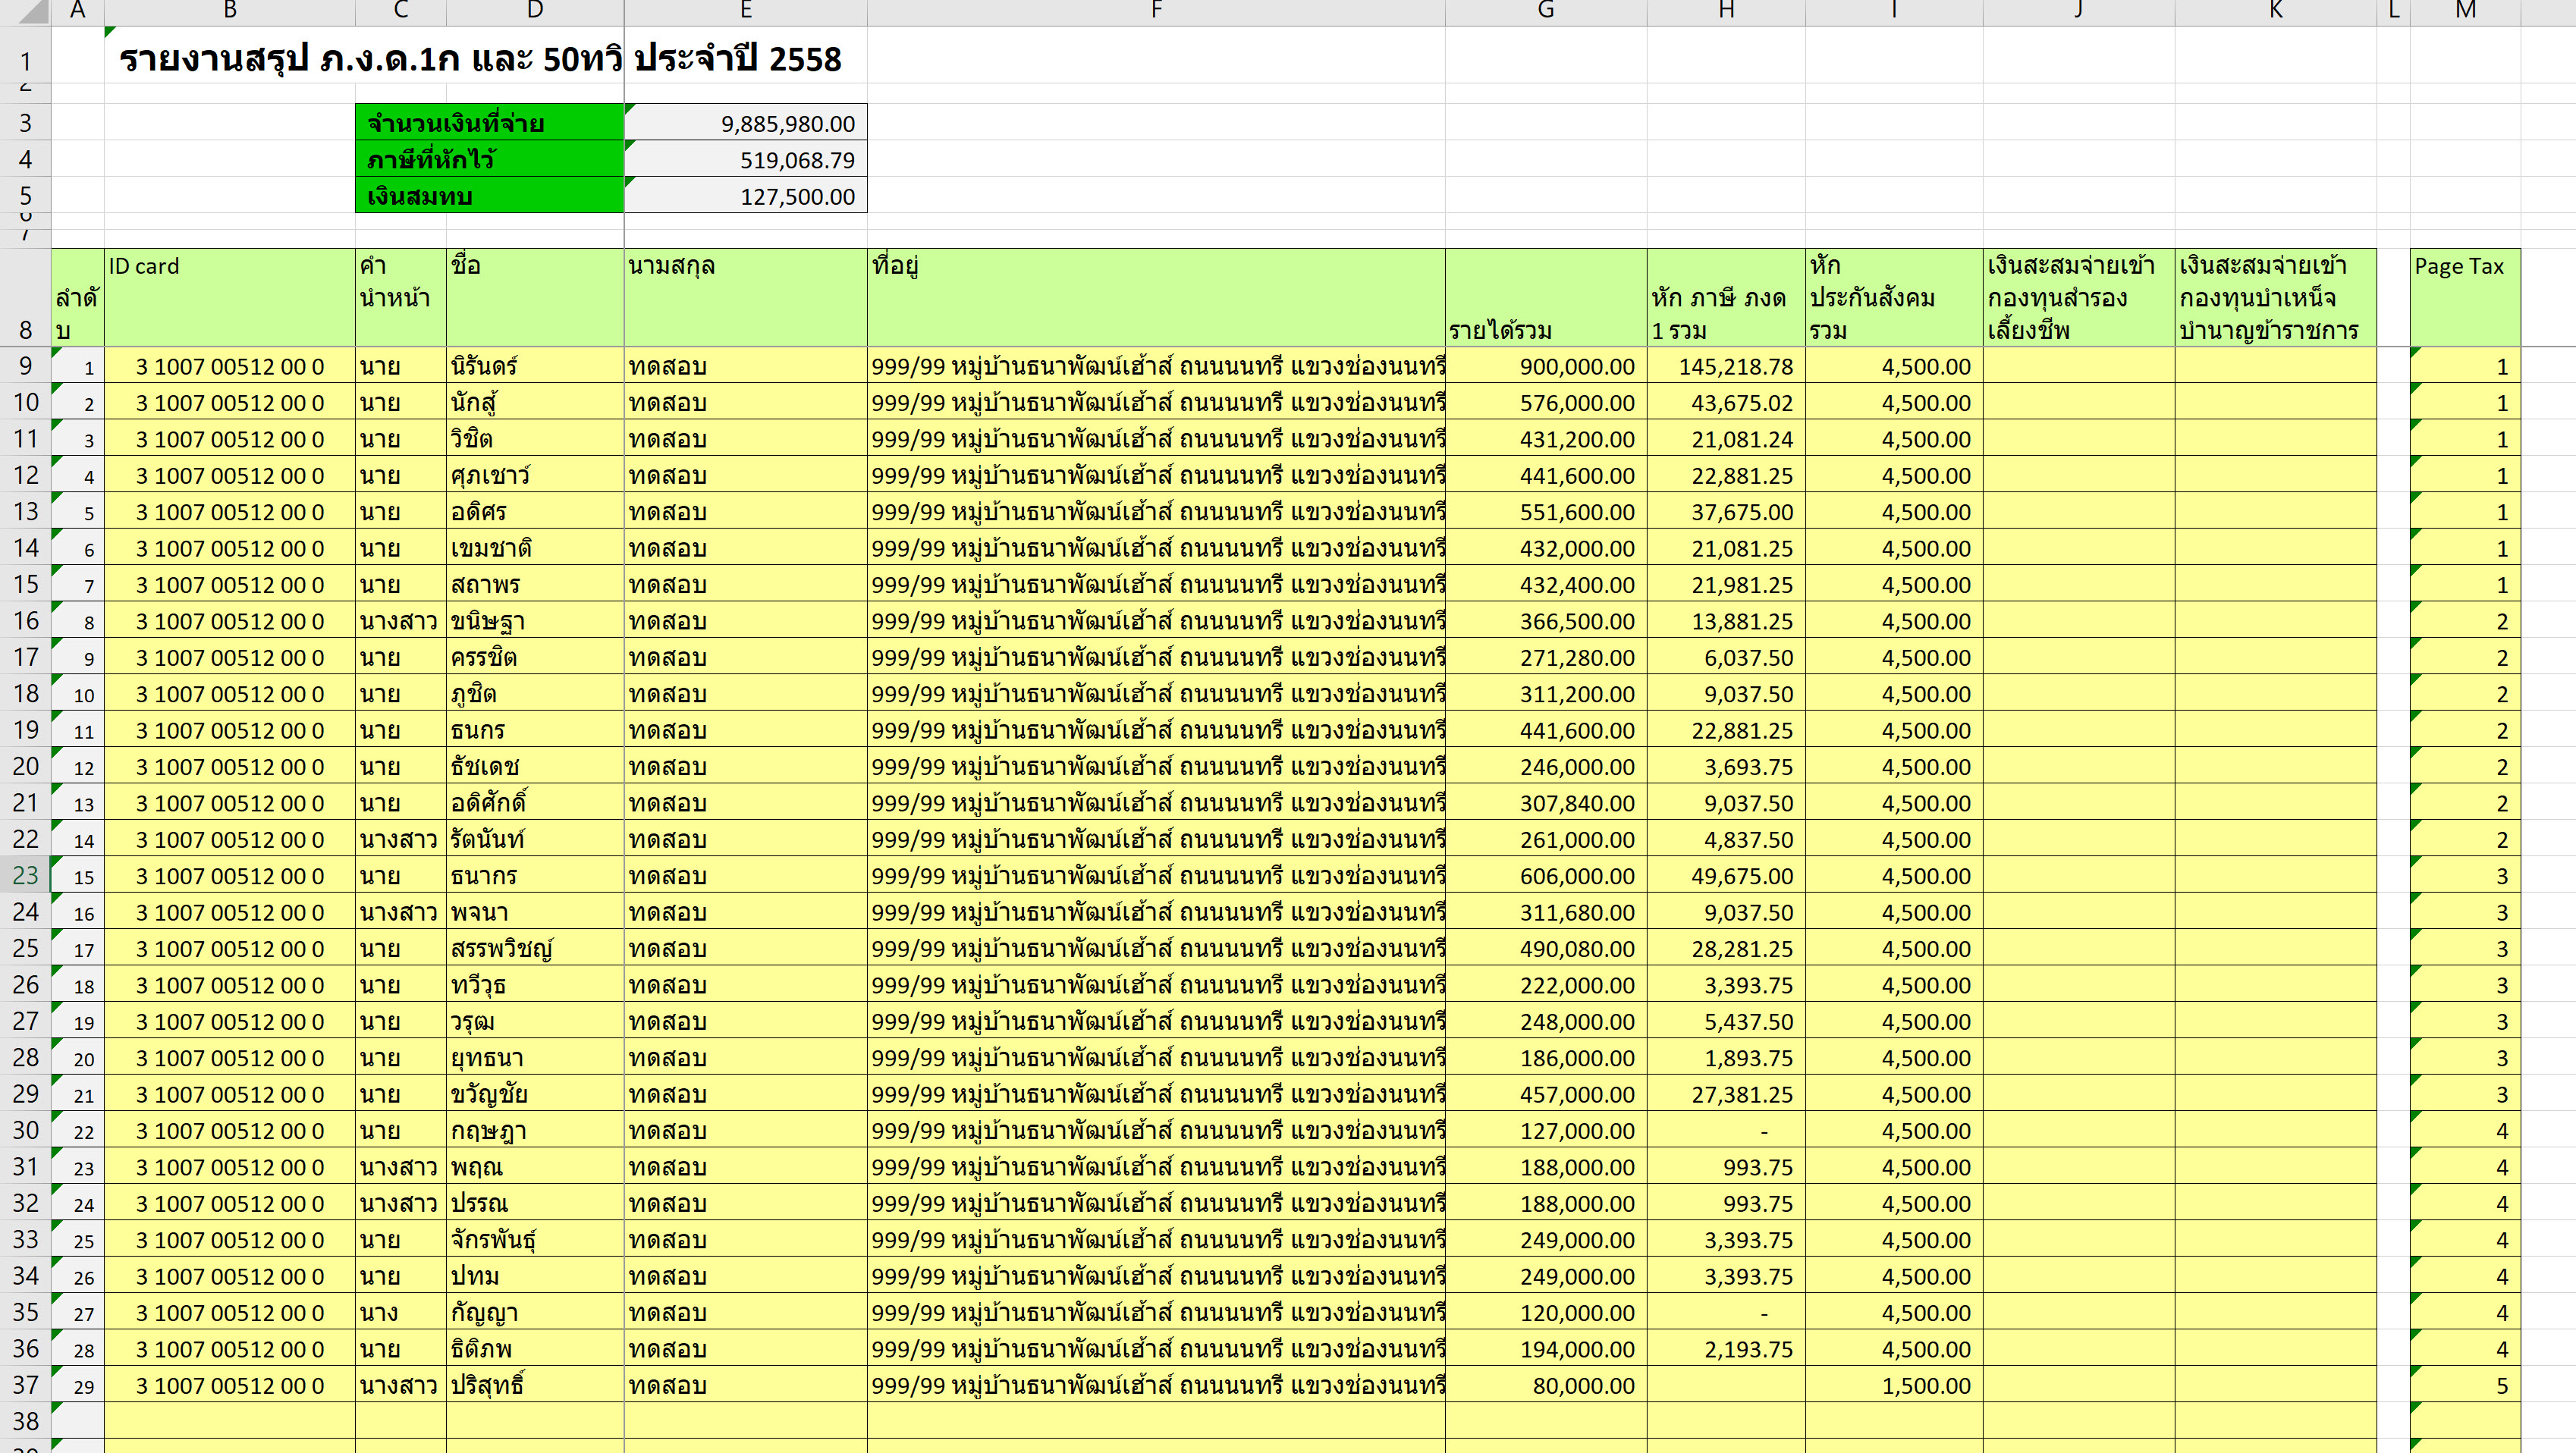Click the รายได้รวม heading cell
Screen dimensions: 2576x1453
[1545, 297]
